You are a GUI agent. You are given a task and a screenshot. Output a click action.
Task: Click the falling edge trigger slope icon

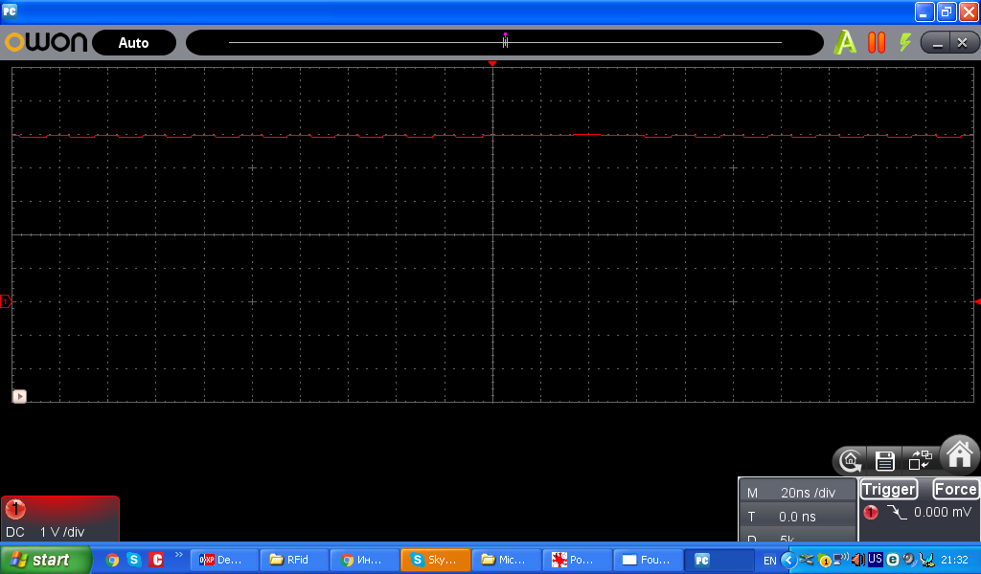(x=897, y=513)
